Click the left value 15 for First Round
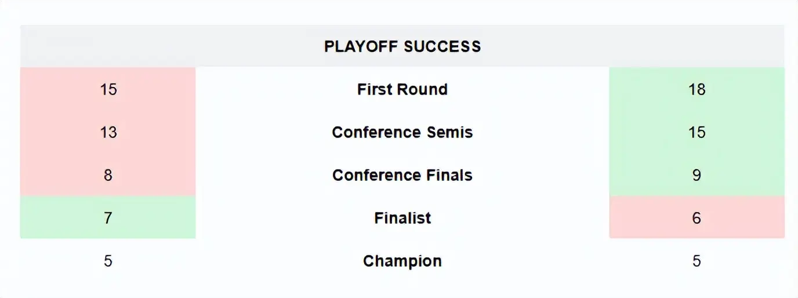 [108, 89]
